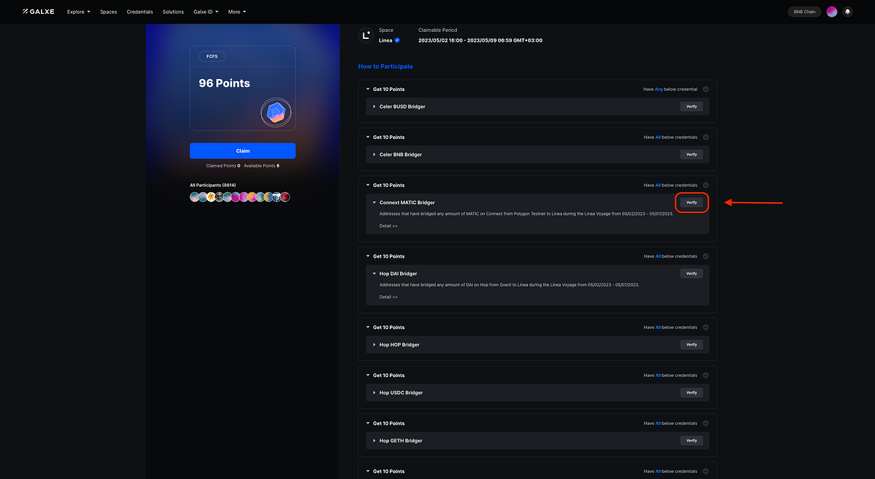Screen dimensions: 875x479
Task: Collapse Get 10 Points group above Hop USDC
Action: [x=368, y=376]
